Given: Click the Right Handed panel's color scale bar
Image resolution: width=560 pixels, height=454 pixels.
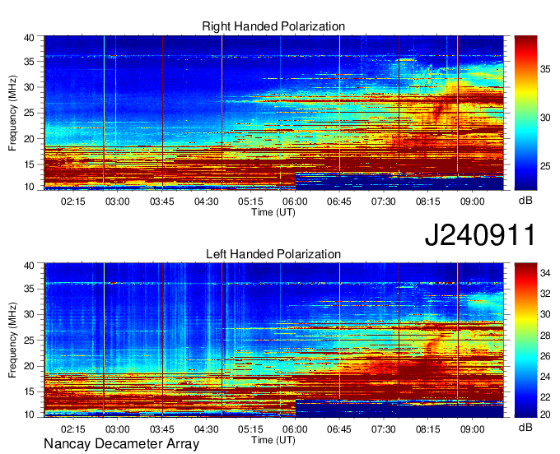Looking at the screenshot, I should [525, 113].
